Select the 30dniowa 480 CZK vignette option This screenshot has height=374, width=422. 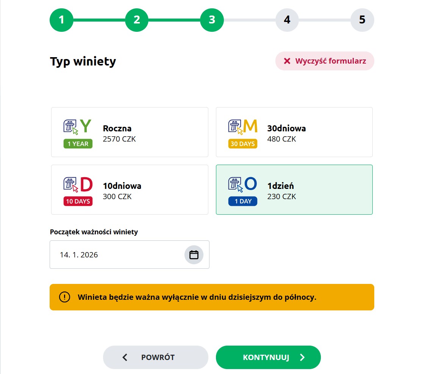(x=294, y=132)
